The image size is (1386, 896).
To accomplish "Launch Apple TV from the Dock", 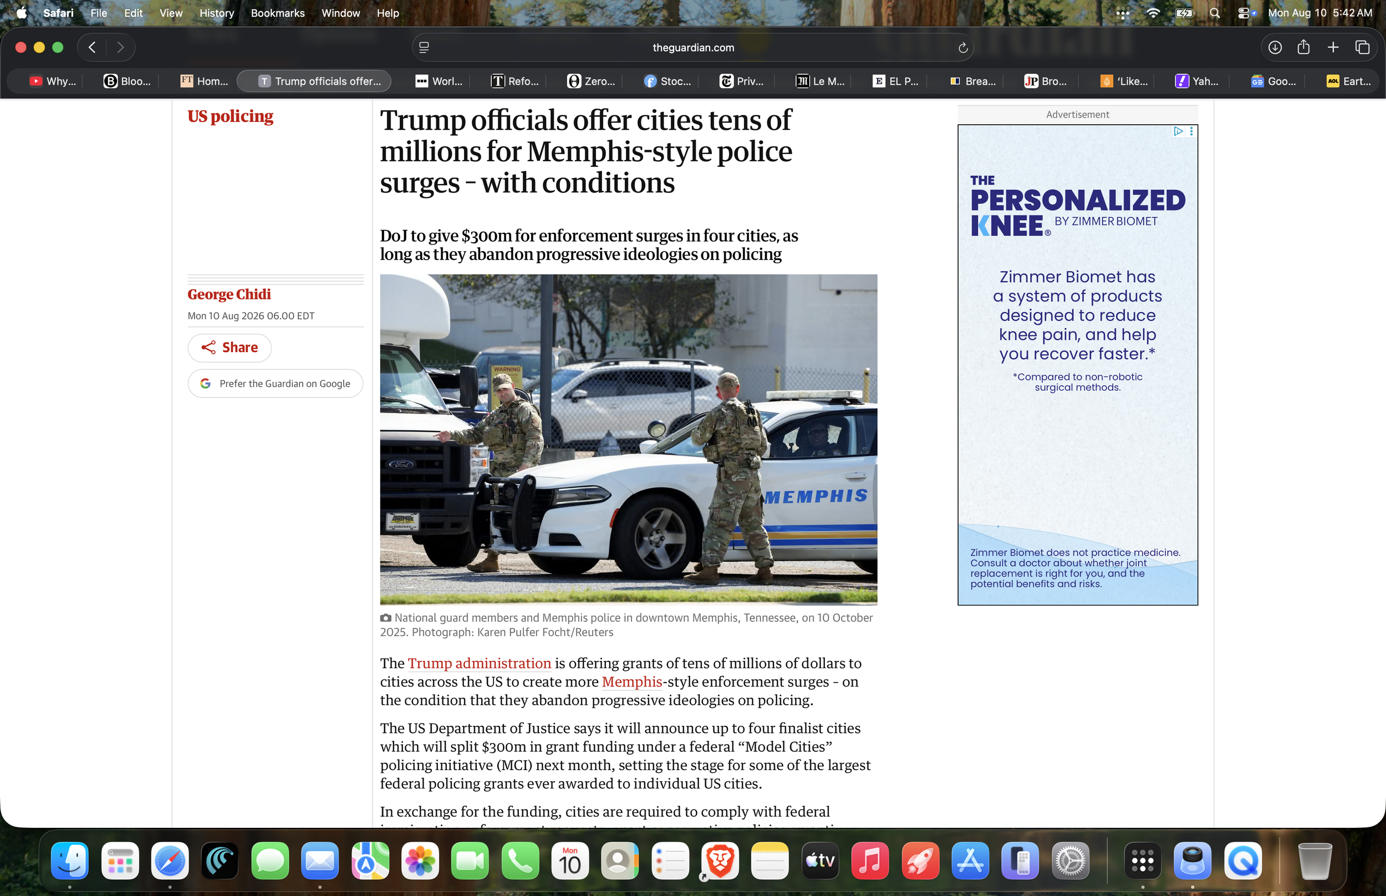I will pos(820,860).
